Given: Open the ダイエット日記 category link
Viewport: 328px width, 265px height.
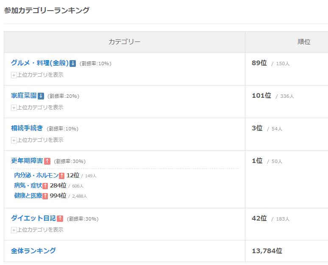Looking at the screenshot, I should click(33, 218).
